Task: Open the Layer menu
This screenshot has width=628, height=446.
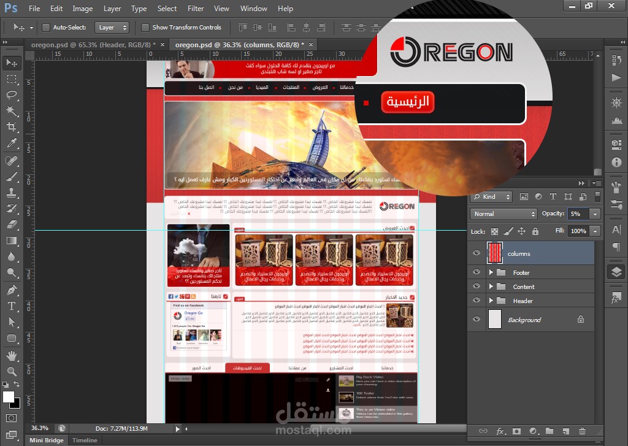Action: pyautogui.click(x=112, y=9)
